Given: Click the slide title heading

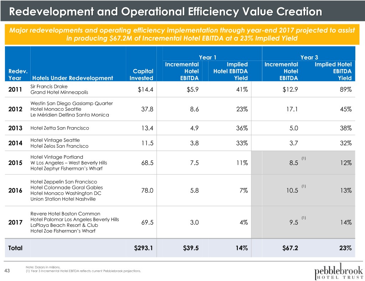Looking at the screenshot, I should (x=165, y=12).
